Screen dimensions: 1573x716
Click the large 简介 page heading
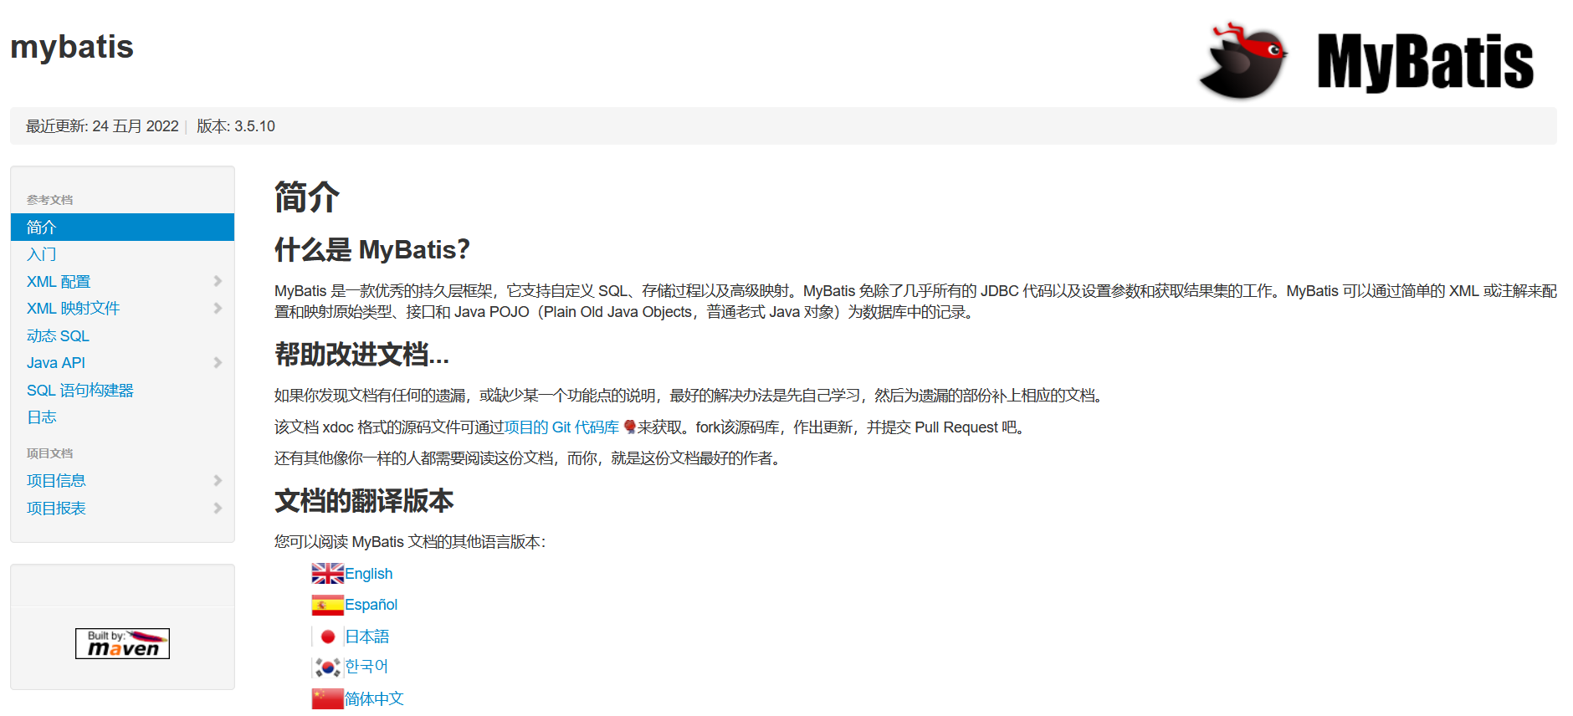coord(307,197)
